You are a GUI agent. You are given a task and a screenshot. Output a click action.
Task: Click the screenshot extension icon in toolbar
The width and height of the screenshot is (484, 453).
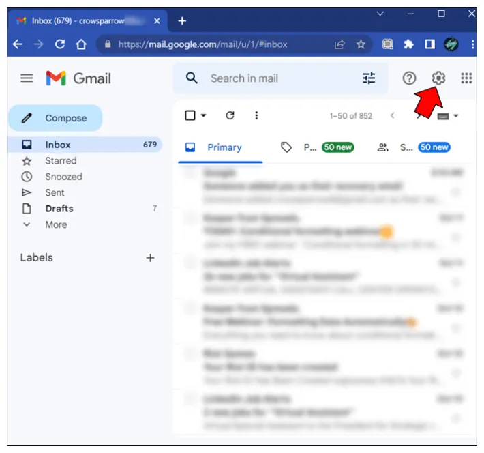[x=387, y=44]
